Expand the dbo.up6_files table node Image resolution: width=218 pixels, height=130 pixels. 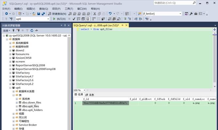click(x=17, y=106)
